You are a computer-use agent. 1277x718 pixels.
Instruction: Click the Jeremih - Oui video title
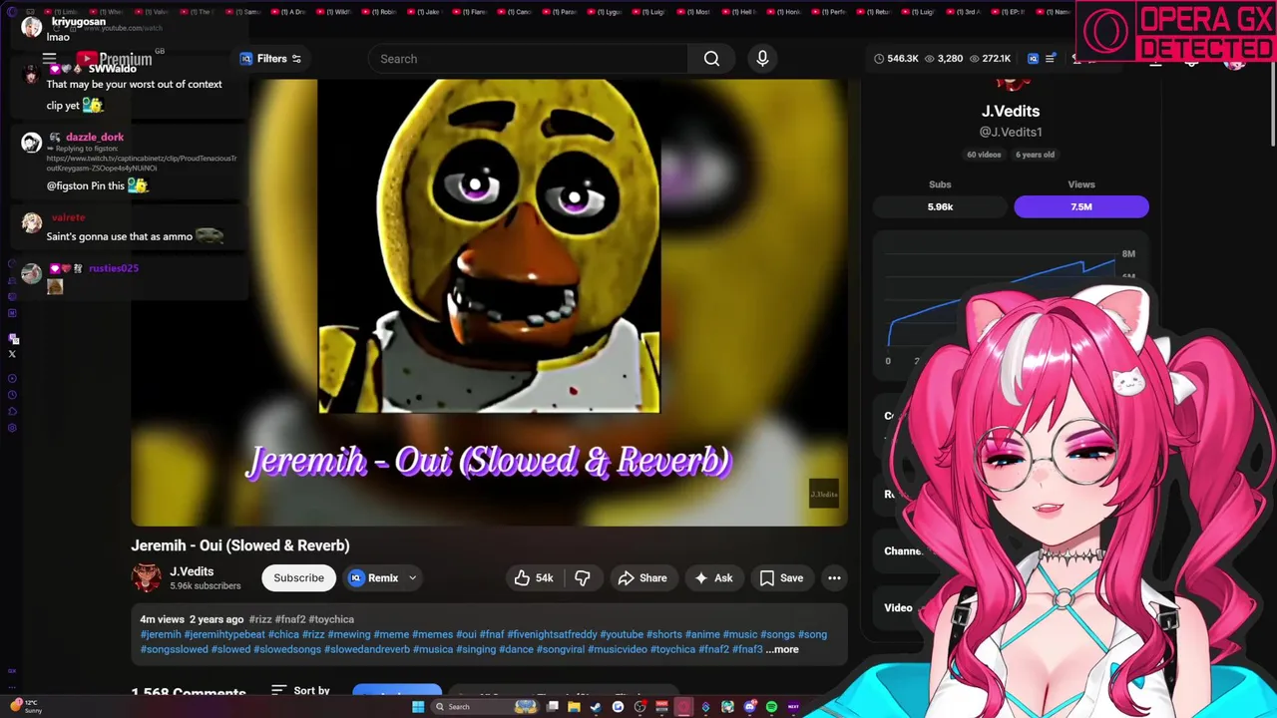point(240,545)
